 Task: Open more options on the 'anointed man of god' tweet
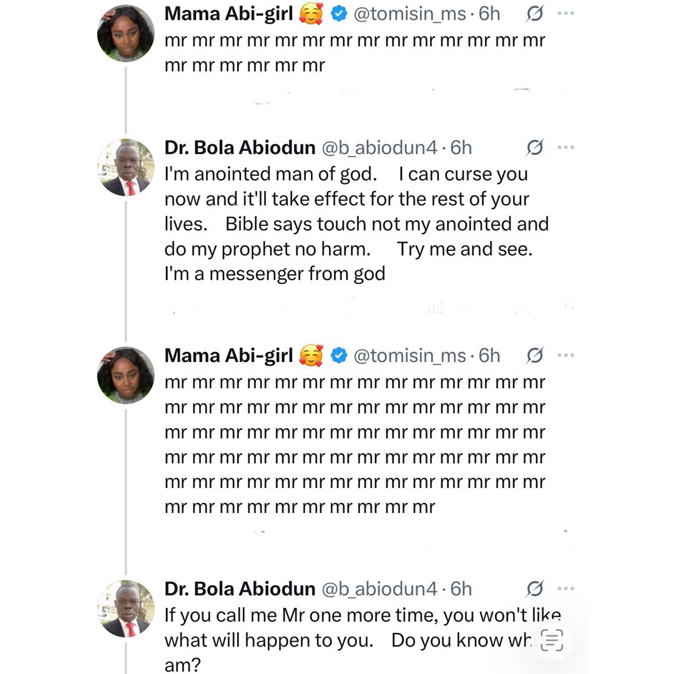tap(565, 148)
